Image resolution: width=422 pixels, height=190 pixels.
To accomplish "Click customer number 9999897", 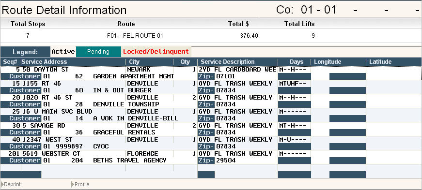I will pyautogui.click(x=69, y=146).
